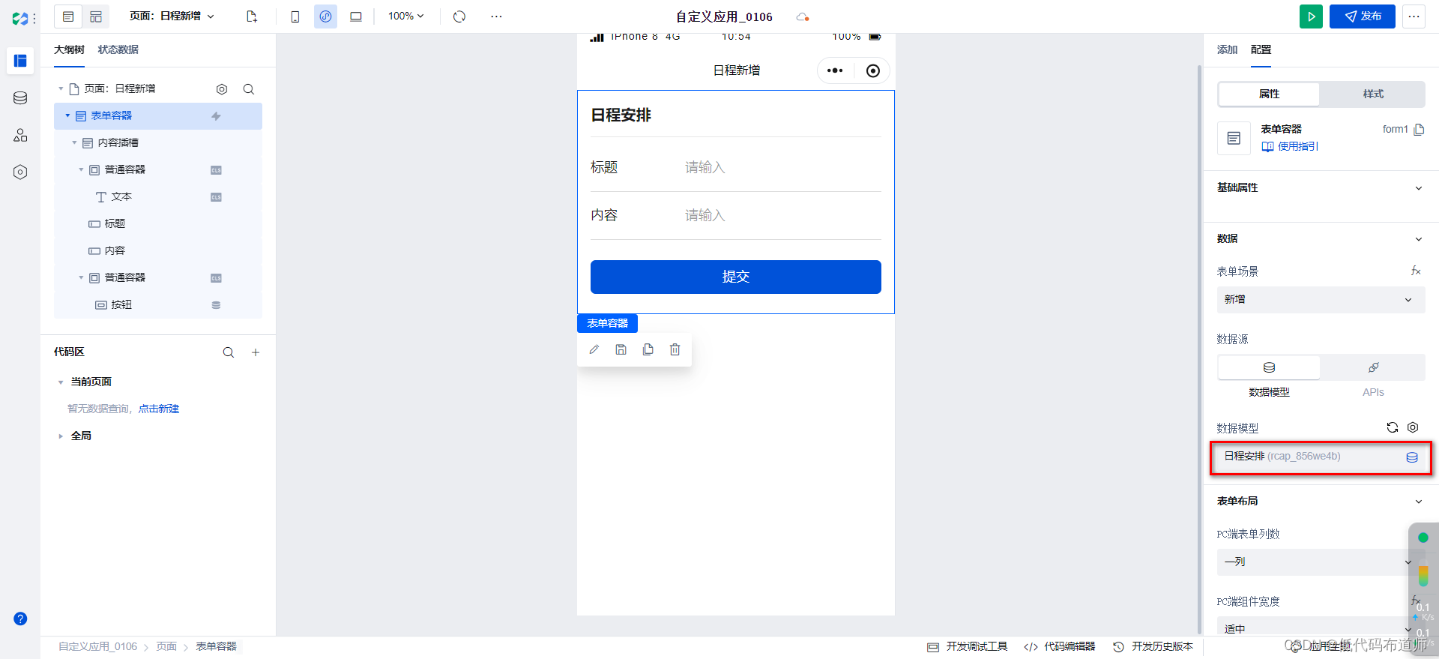Click the phone preview ellipsis capsule button

(x=835, y=70)
